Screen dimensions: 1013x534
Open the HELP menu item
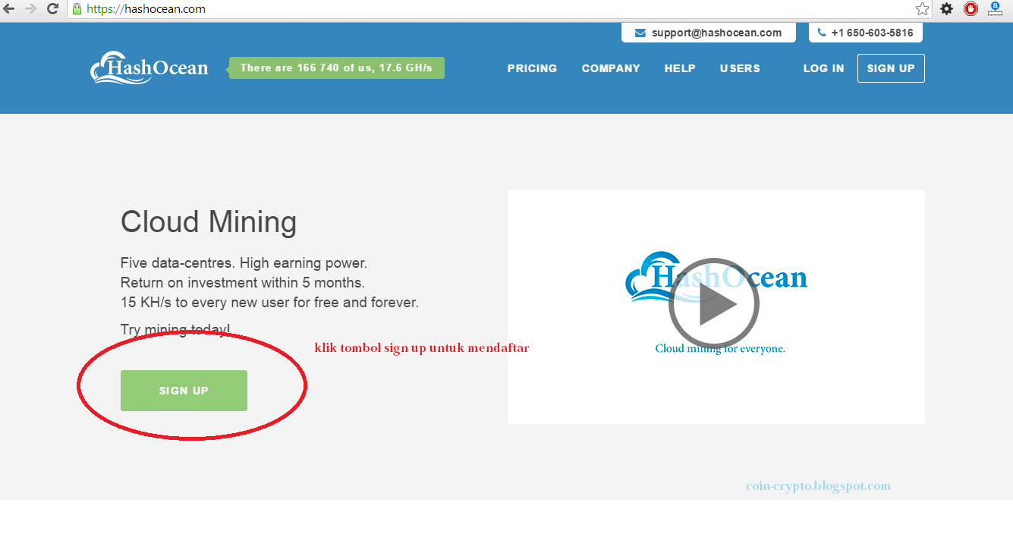pyautogui.click(x=680, y=68)
